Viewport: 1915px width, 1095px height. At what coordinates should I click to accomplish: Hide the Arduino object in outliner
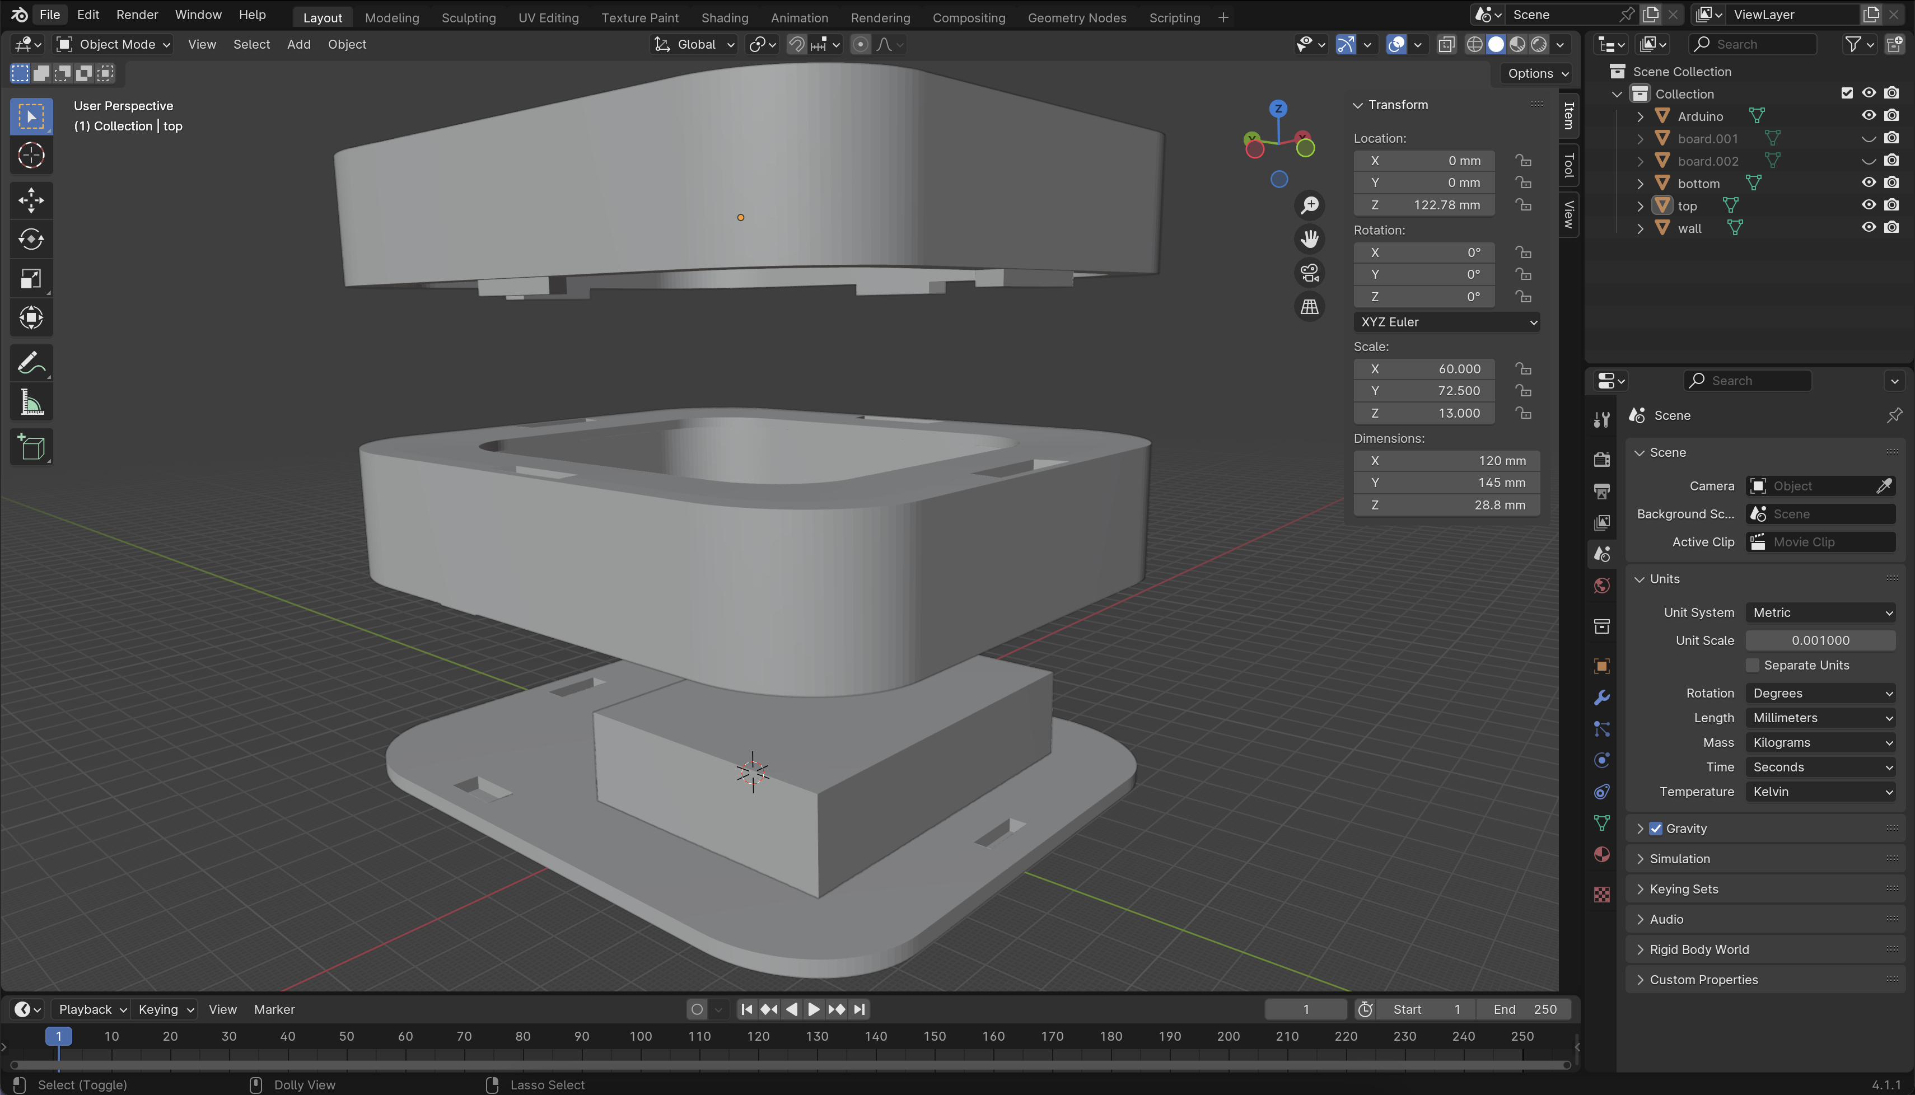1869,116
